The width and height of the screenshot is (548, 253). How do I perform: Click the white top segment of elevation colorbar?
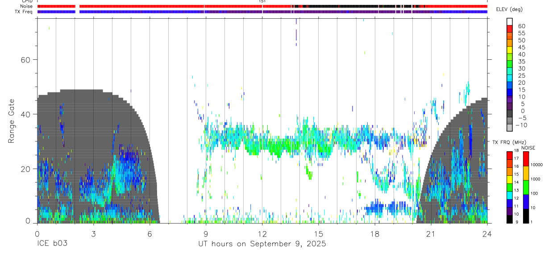point(510,21)
